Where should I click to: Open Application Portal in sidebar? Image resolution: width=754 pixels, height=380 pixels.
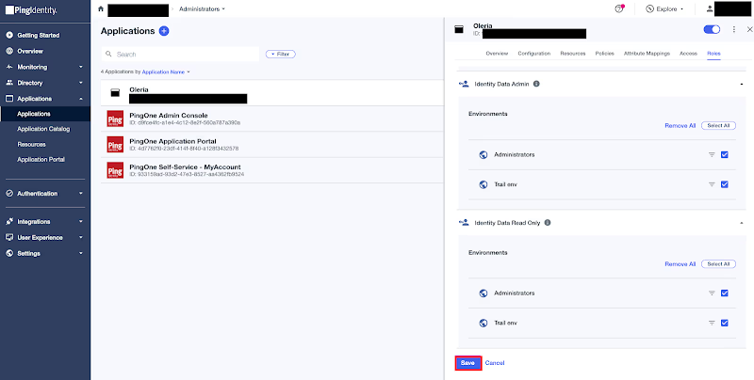coord(41,160)
